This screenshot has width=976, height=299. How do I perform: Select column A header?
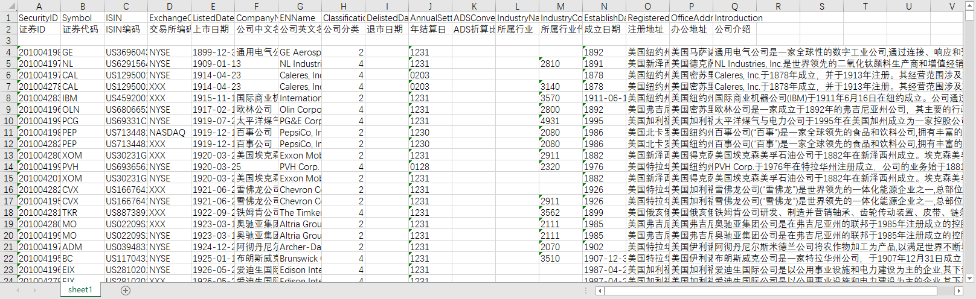(39, 6)
